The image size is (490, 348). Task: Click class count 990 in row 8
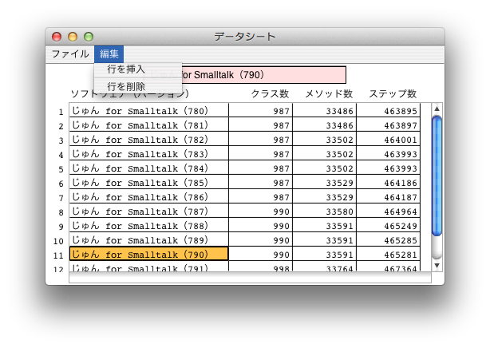(261, 212)
